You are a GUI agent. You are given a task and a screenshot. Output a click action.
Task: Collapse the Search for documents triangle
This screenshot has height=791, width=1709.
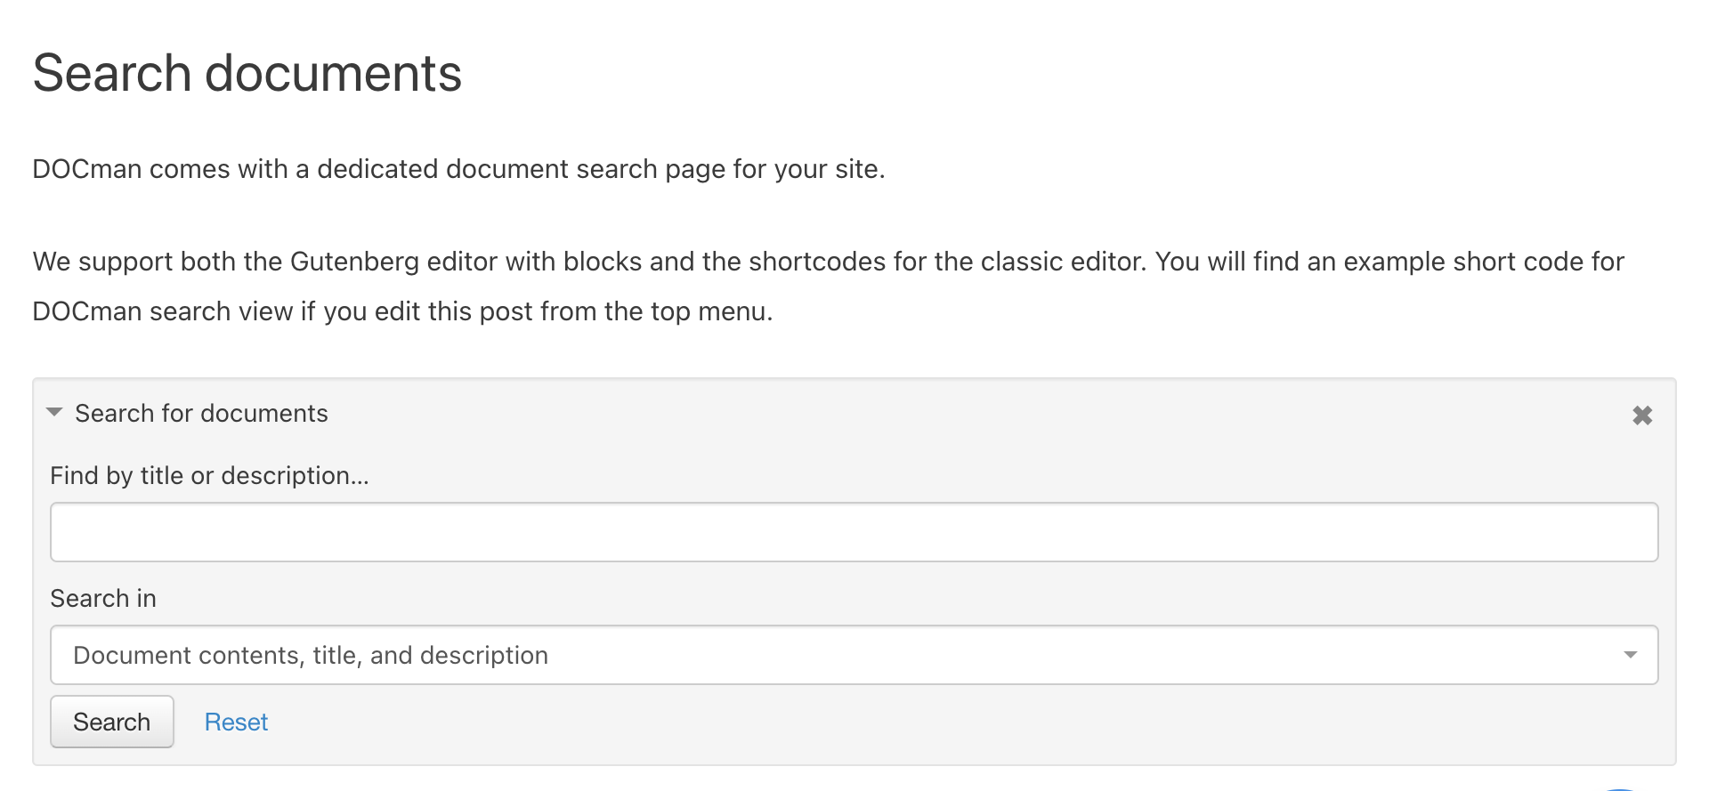point(54,413)
